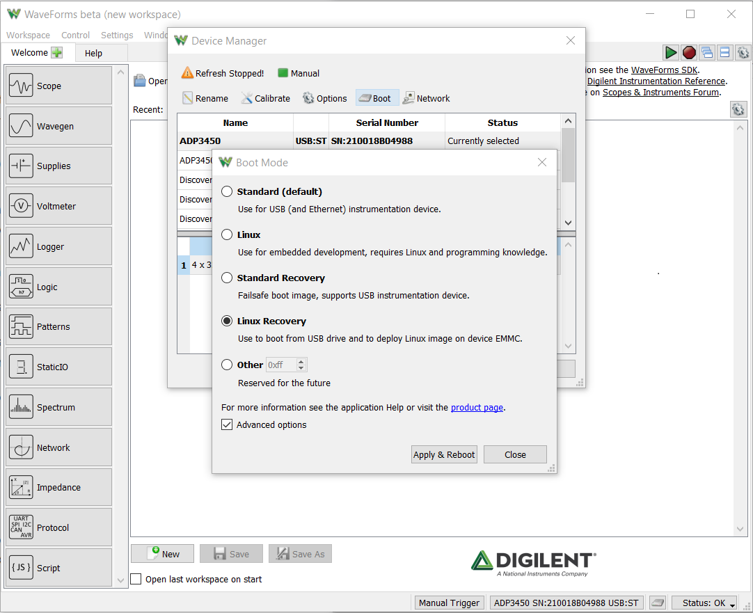This screenshot has height=613, width=753.
Task: Open the Wavegen instrument
Action: [x=58, y=126]
